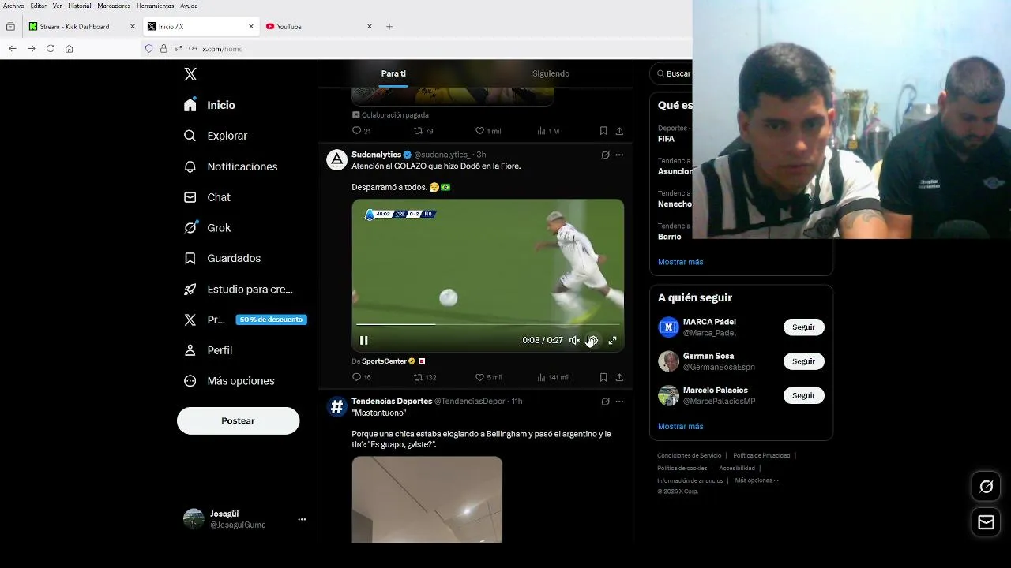Open a new browser tab

click(x=389, y=27)
